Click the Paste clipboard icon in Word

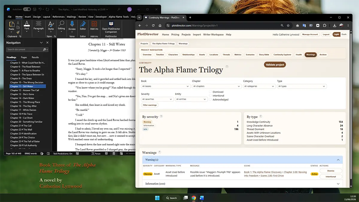(x=11, y=24)
